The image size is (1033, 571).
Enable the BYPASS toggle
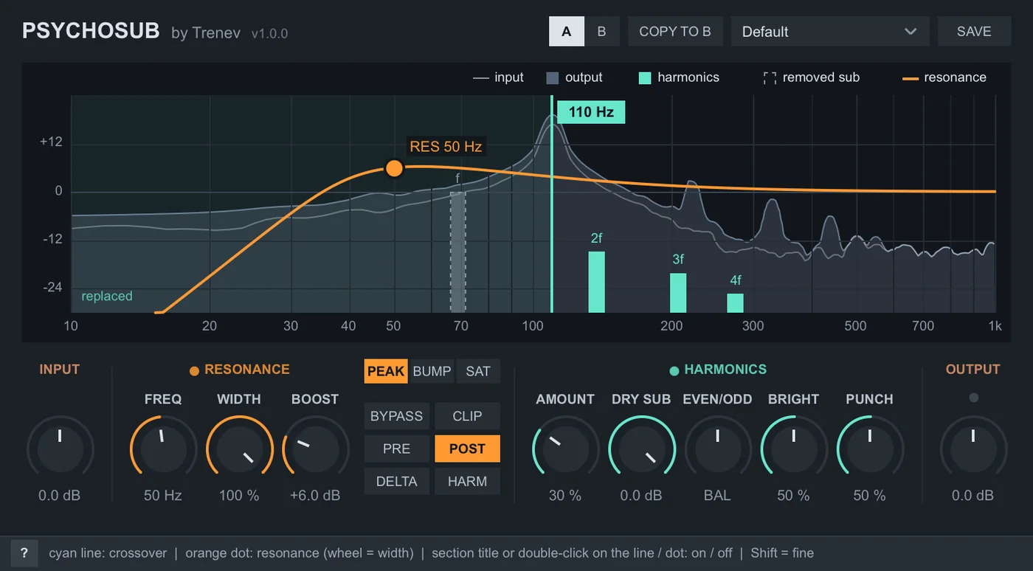(x=397, y=416)
